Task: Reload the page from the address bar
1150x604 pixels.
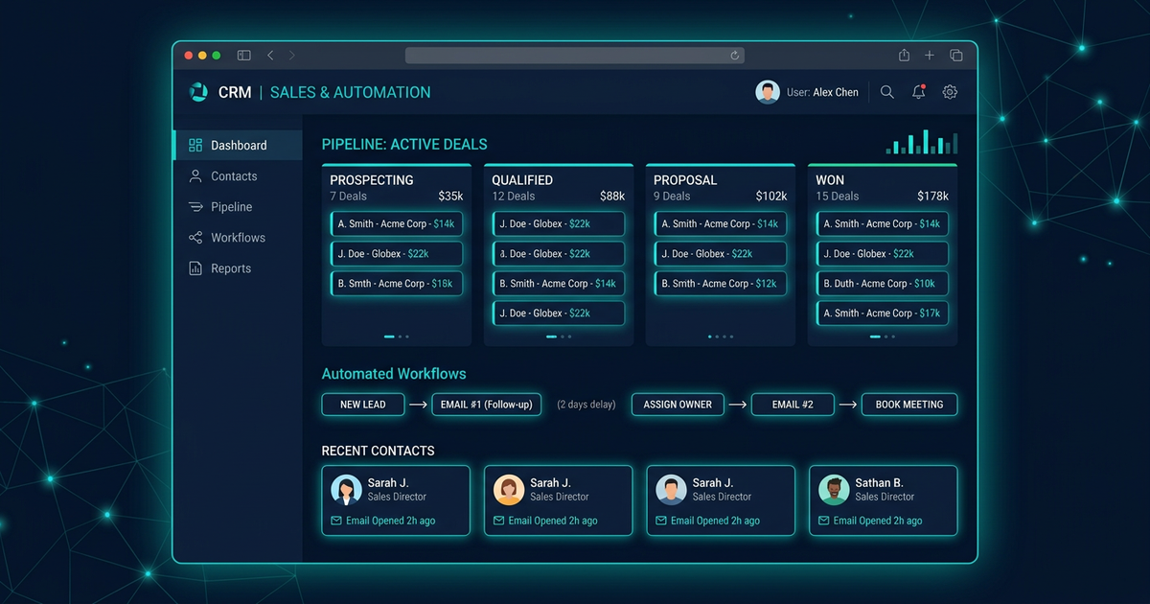Action: (735, 56)
